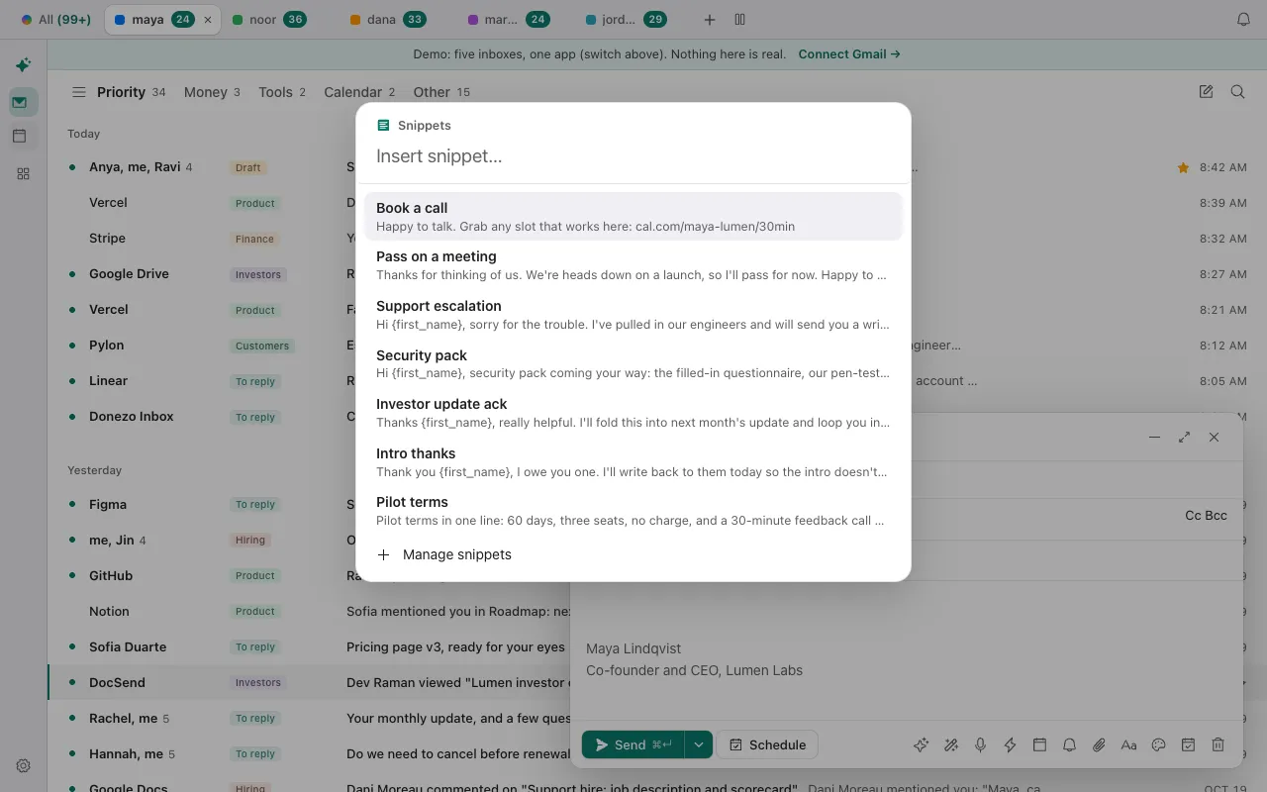Screen dimensions: 1267x792
Task: Open settings gear in left sidebar
Action: (x=23, y=765)
